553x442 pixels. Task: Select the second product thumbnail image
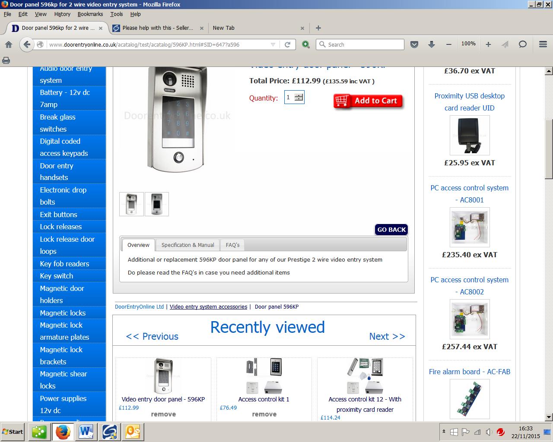click(157, 204)
